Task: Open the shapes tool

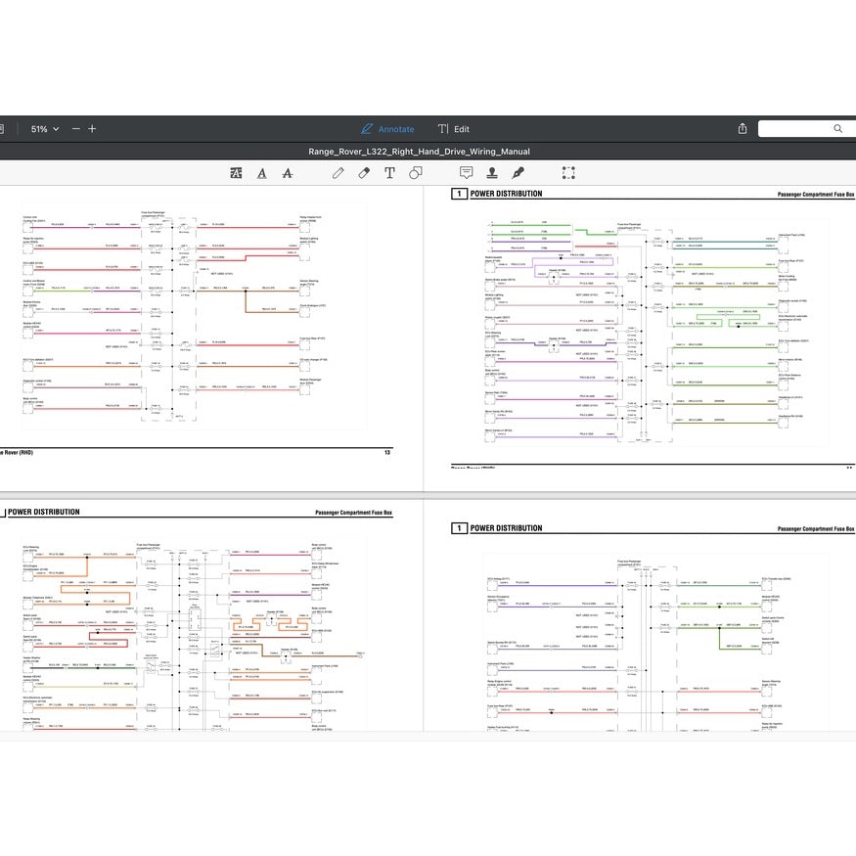Action: tap(416, 173)
